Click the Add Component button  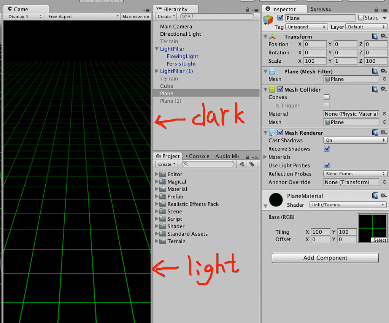tap(325, 258)
